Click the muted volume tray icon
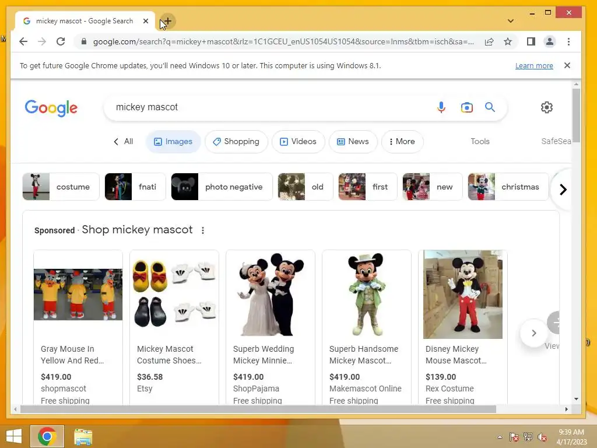The width and height of the screenshot is (597, 448). click(x=542, y=437)
